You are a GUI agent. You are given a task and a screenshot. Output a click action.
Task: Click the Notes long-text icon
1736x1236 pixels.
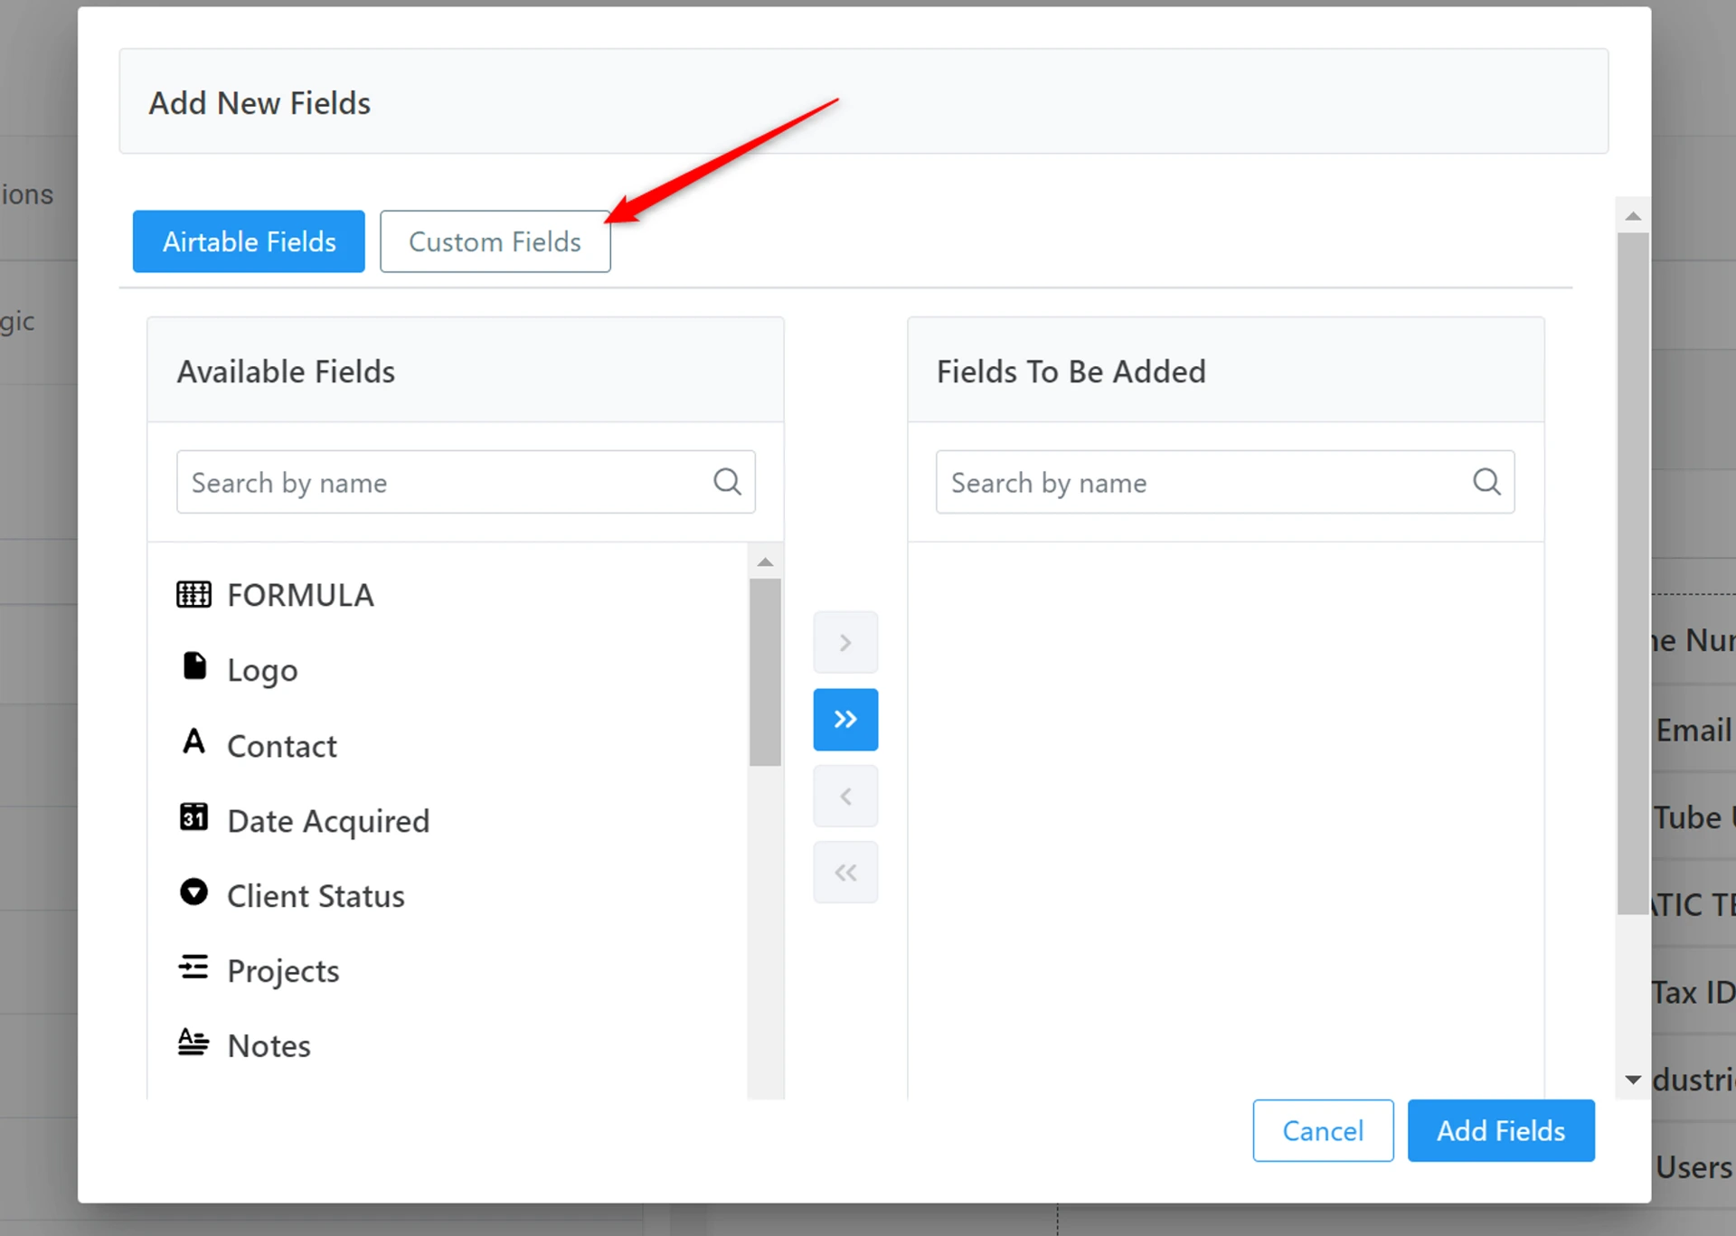[x=193, y=1043]
